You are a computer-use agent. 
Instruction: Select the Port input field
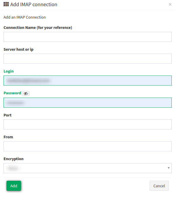[x=88, y=124]
